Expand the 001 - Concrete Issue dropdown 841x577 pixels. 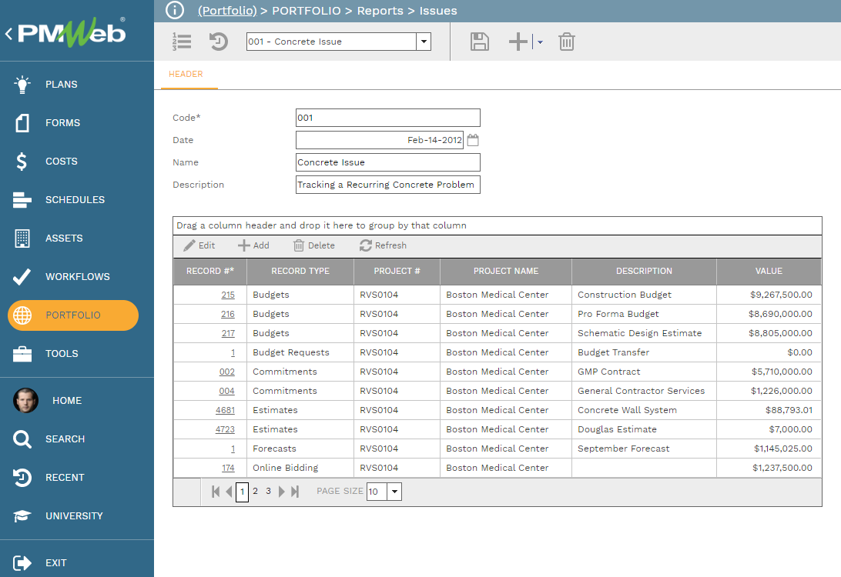click(423, 42)
